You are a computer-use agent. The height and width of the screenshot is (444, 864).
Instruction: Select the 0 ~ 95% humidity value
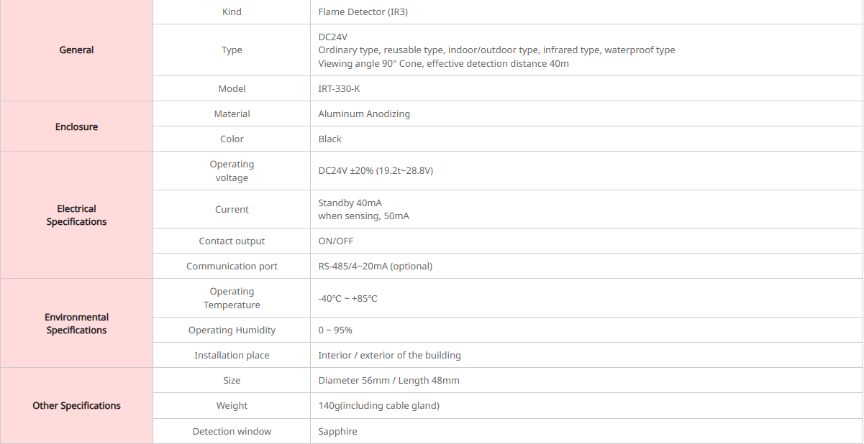pos(335,330)
